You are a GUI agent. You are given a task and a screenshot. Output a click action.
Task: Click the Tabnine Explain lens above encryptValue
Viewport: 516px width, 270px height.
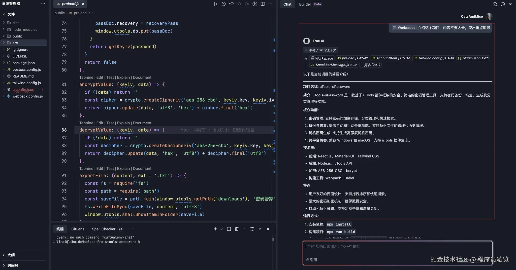tap(123, 78)
